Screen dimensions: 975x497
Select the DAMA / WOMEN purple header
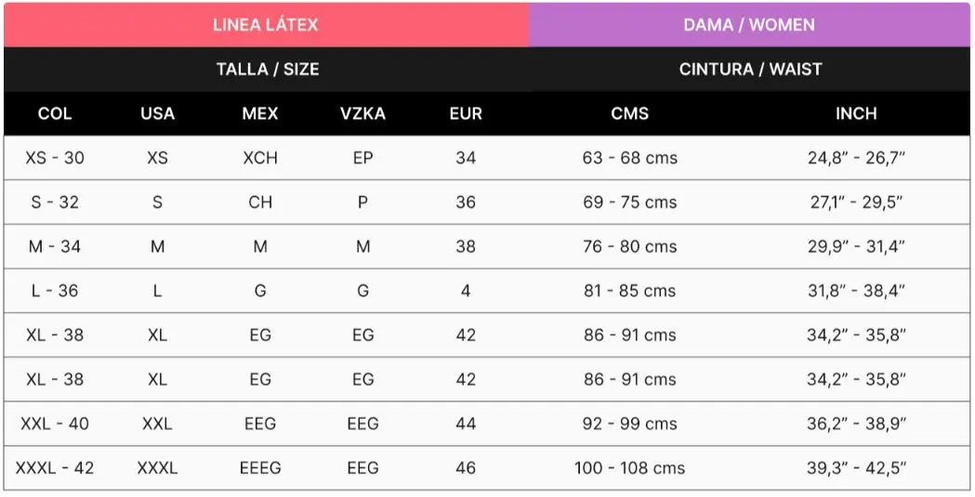(748, 25)
